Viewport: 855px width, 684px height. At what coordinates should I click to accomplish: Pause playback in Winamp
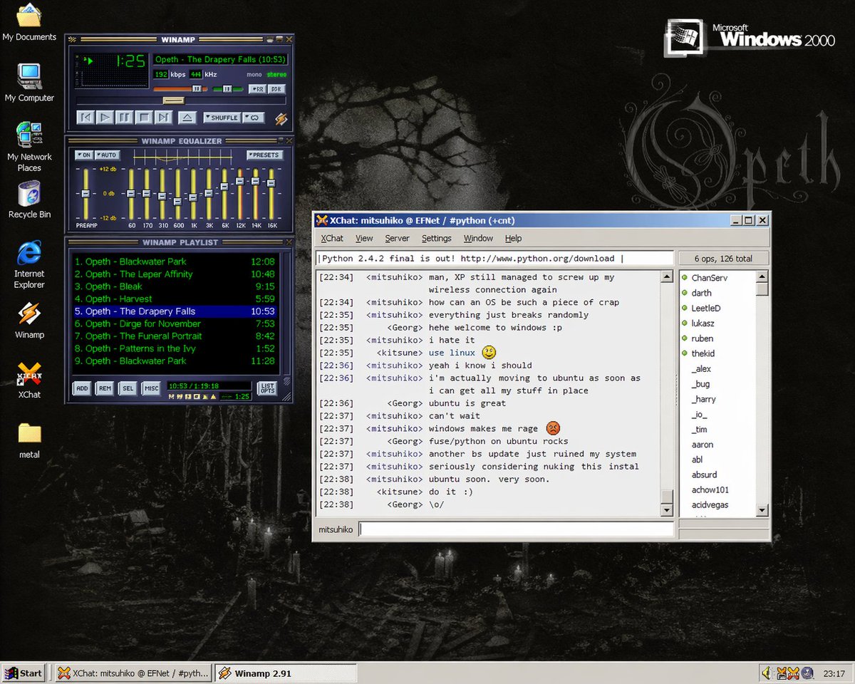pyautogui.click(x=124, y=118)
